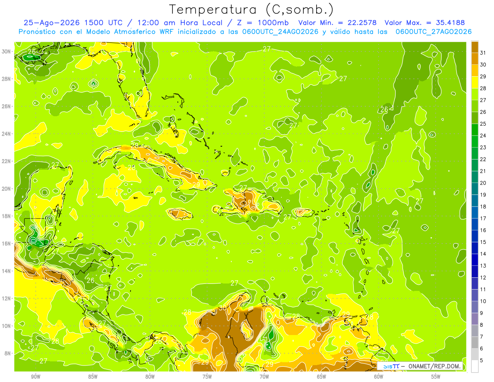Click the 60W longitude axis label

tap(379, 377)
